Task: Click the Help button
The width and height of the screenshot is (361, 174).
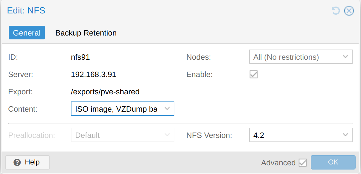Action: click(28, 162)
